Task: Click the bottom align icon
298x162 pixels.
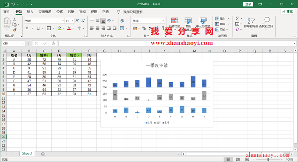Action: (x=103, y=21)
